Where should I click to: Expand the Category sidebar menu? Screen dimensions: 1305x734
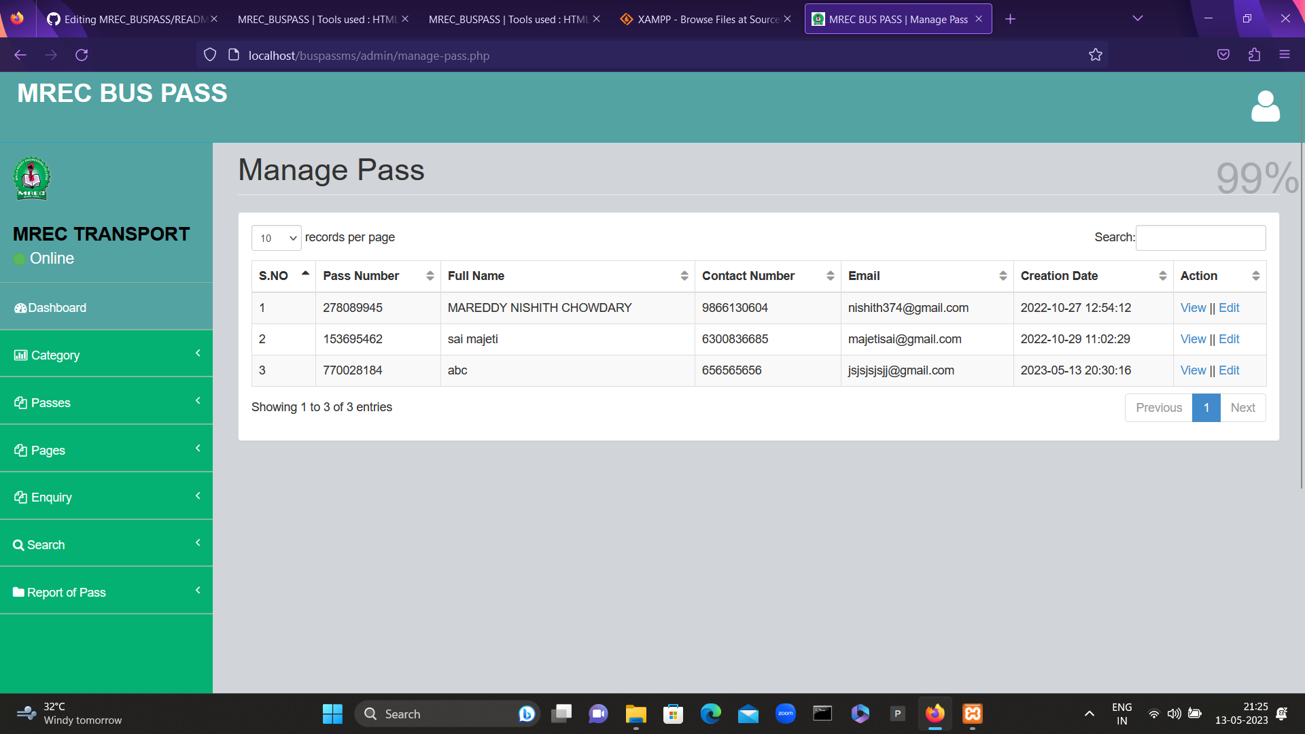[x=106, y=355]
